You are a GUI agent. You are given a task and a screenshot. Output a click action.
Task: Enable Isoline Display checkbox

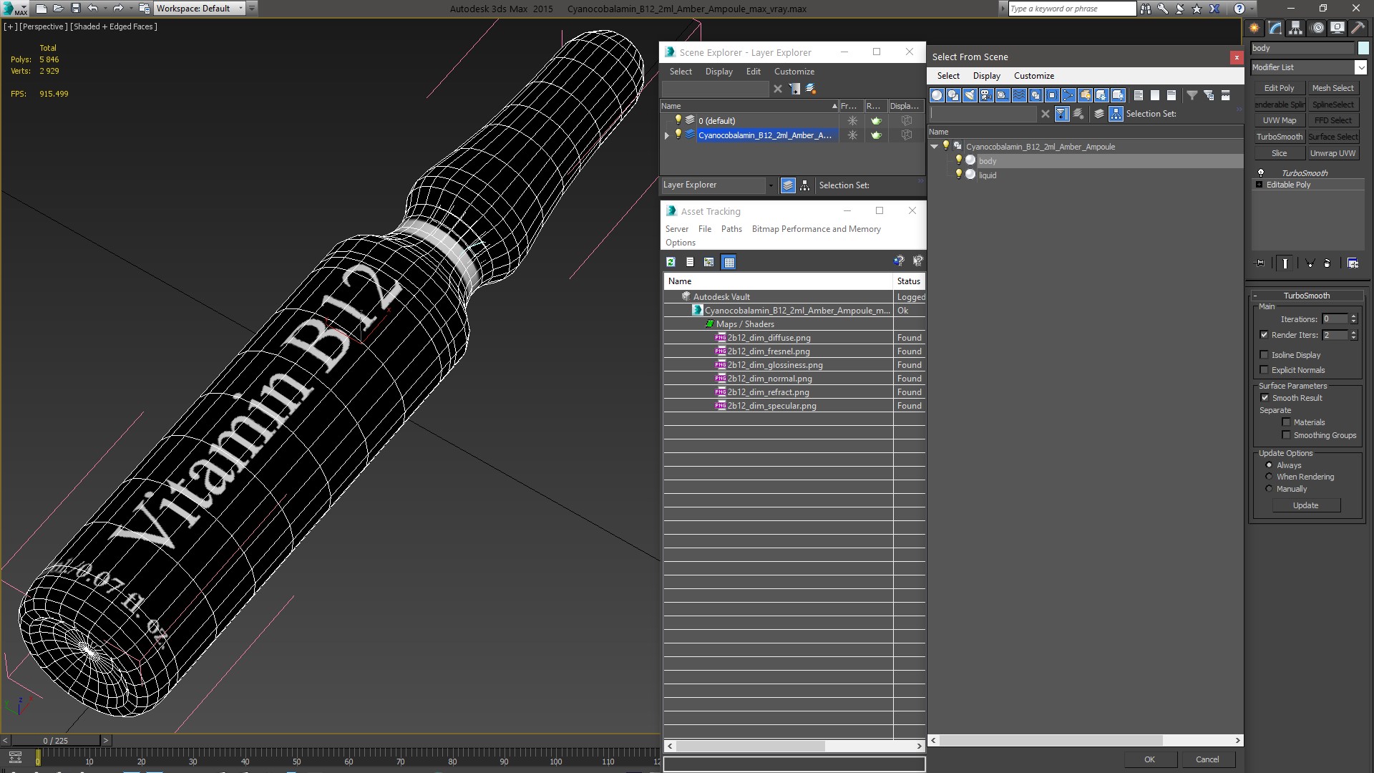pyautogui.click(x=1264, y=355)
